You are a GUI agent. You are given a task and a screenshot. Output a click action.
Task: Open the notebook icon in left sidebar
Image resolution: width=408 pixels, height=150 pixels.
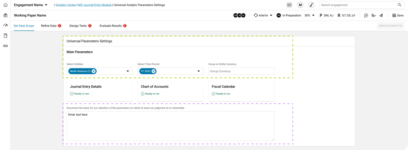(5, 35)
